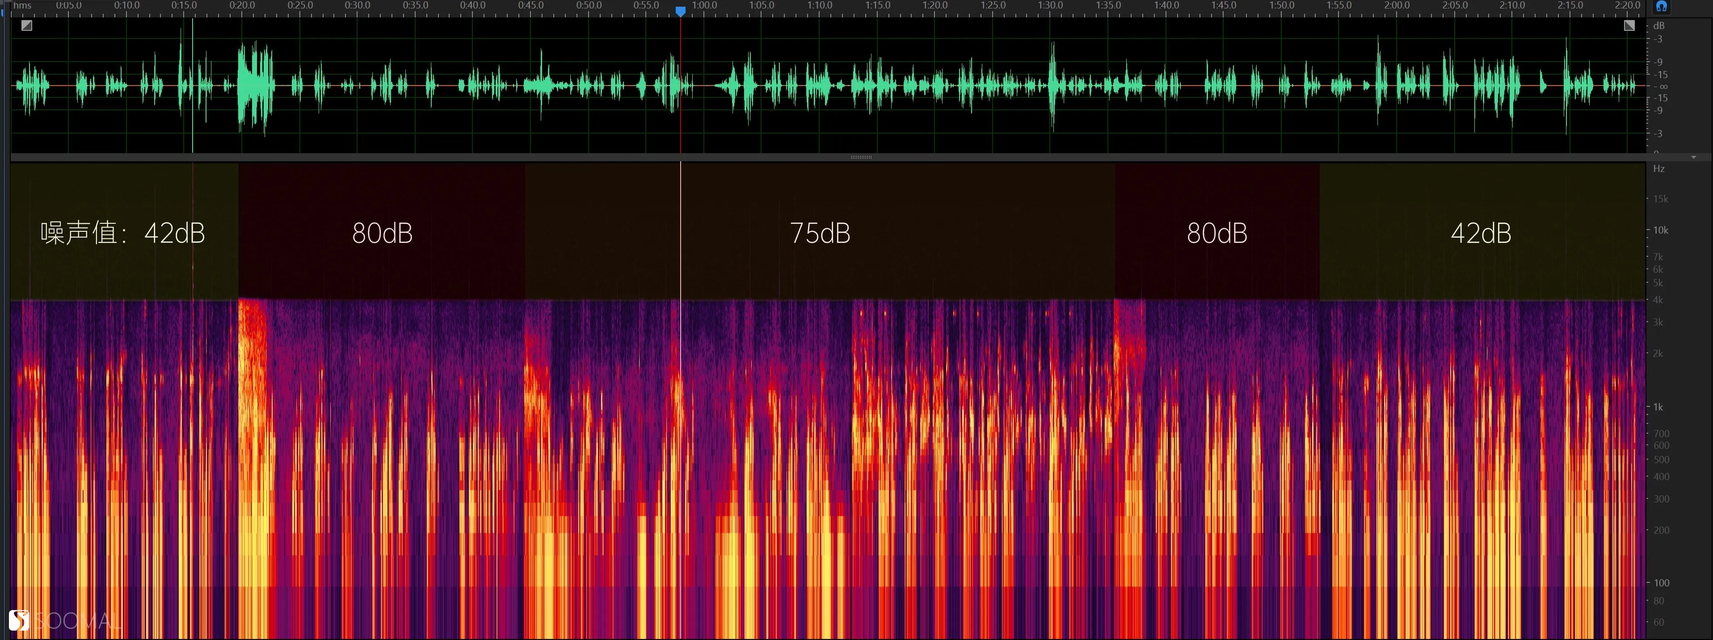Viewport: 1713px width, 640px height.
Task: Click the Hz label on the frequency scale
Action: click(x=1659, y=169)
